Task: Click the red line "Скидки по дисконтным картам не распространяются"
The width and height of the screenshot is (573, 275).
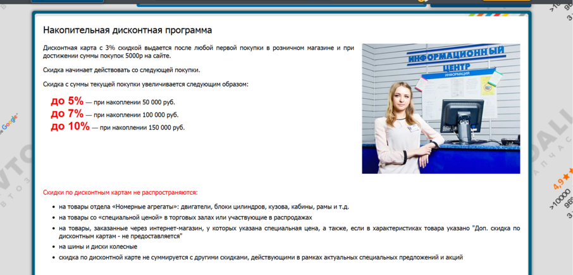Action: click(121, 192)
